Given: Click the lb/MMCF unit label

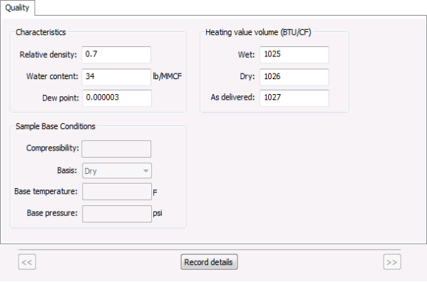Looking at the screenshot, I should [167, 76].
